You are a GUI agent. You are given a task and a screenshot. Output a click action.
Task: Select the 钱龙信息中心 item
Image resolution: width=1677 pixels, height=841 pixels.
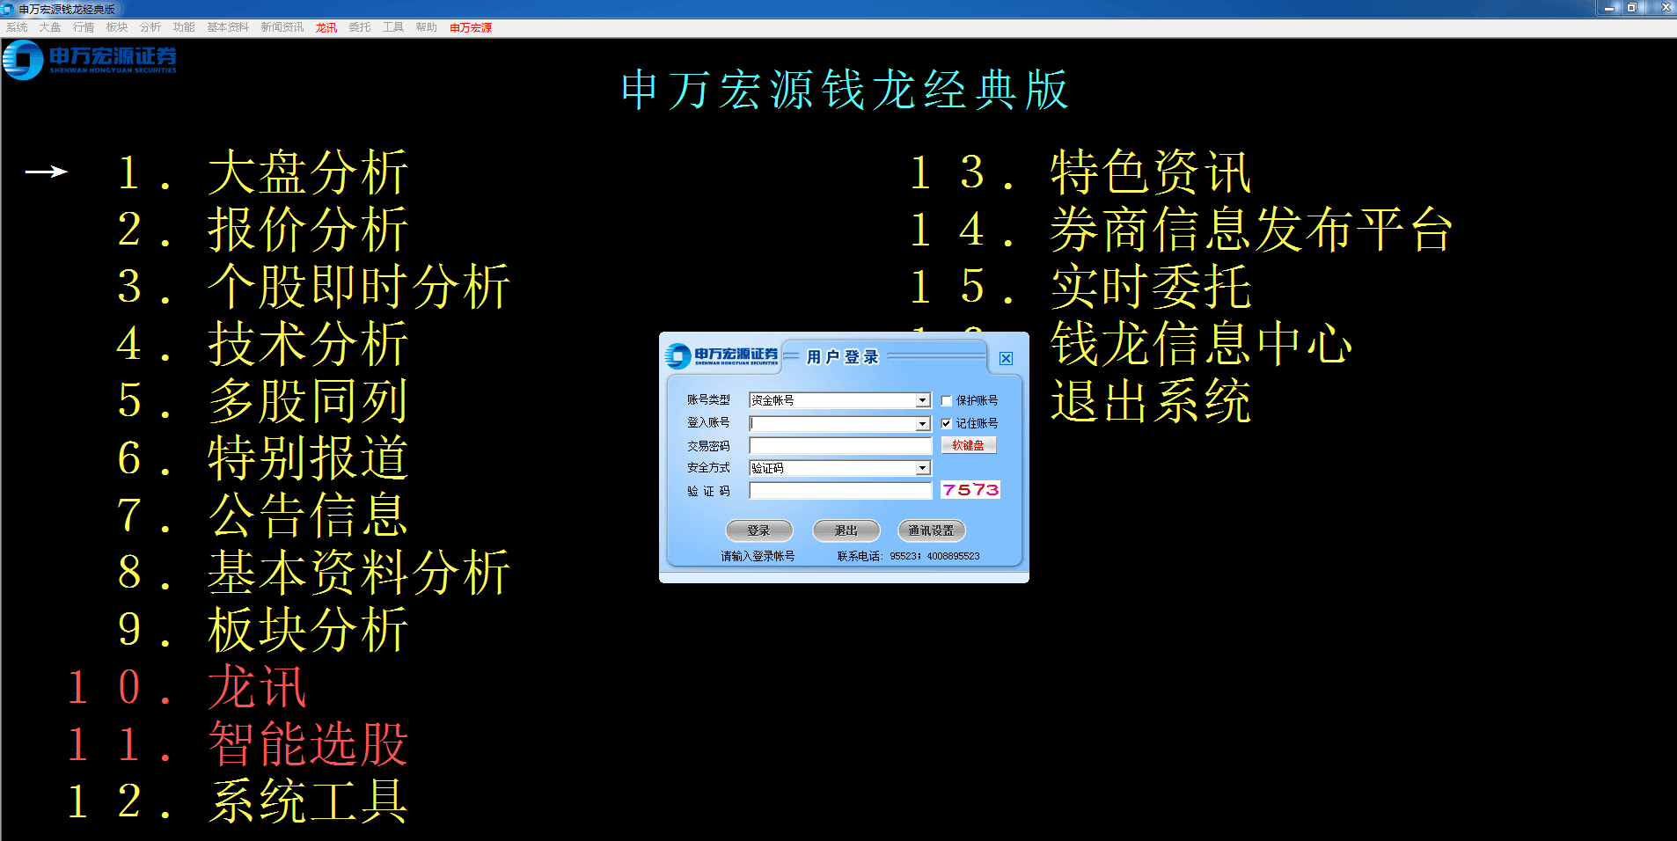click(1201, 343)
